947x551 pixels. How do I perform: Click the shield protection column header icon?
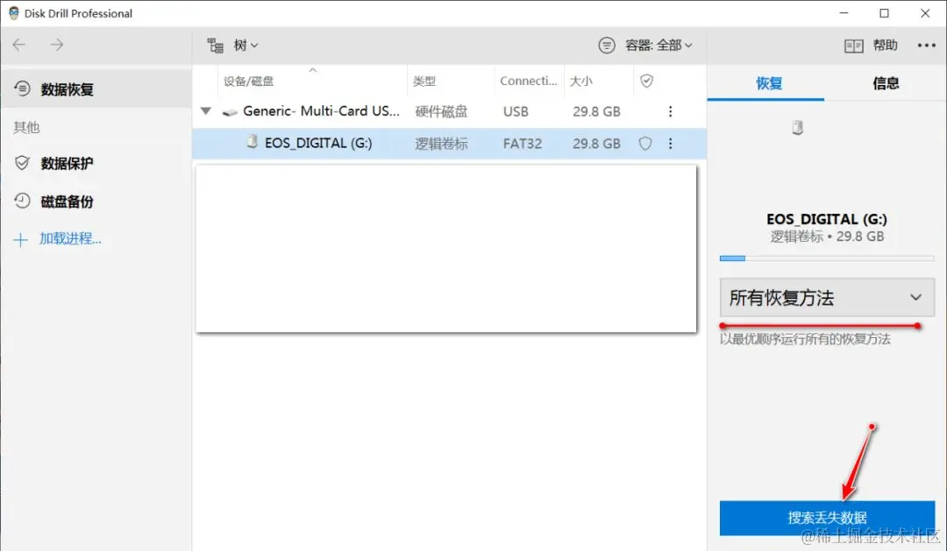coord(647,81)
